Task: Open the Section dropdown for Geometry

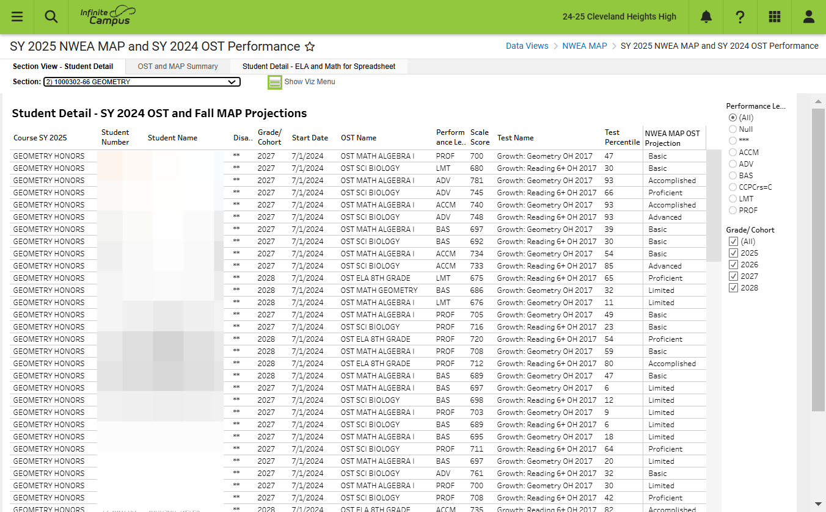Action: pyautogui.click(x=142, y=82)
